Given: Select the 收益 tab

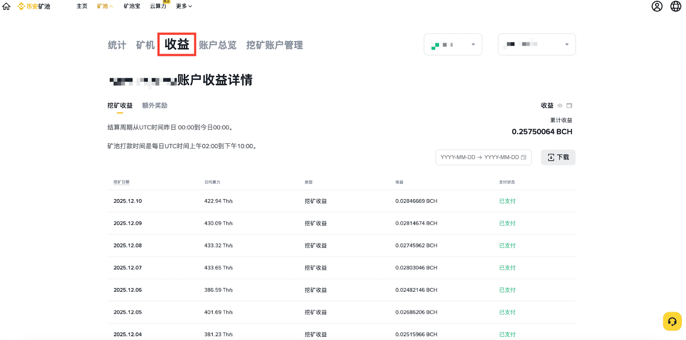Looking at the screenshot, I should tap(177, 44).
